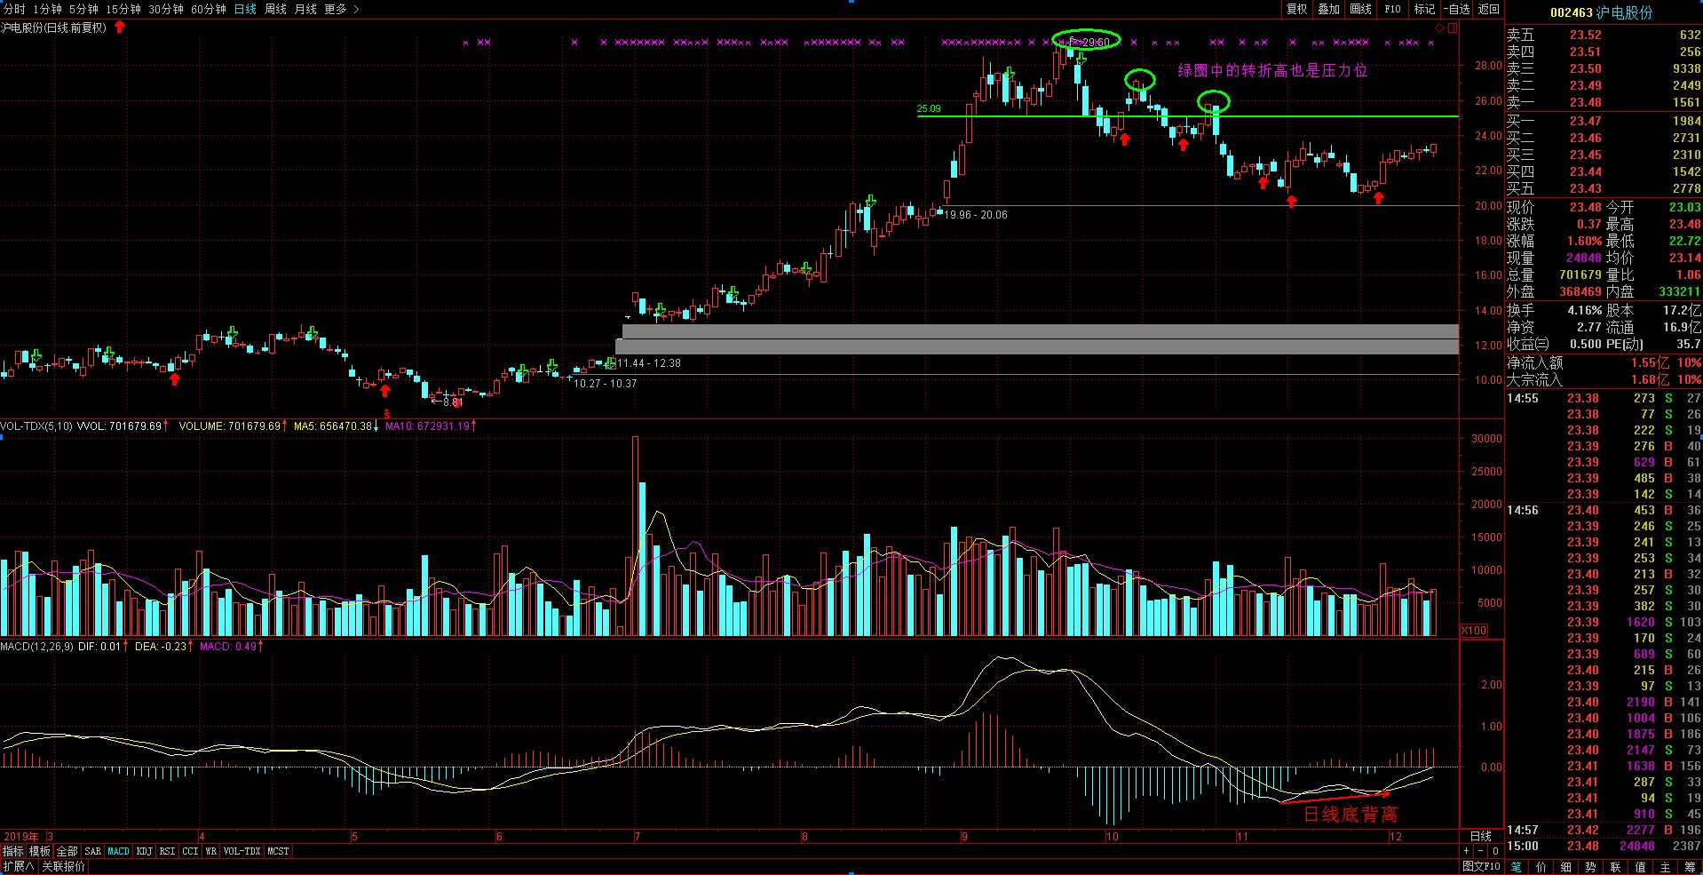Open the 画线 drawing tool

[x=1361, y=9]
